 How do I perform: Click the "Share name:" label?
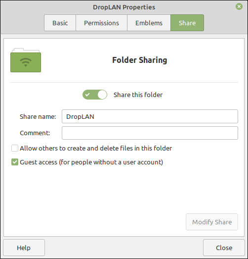point(38,116)
